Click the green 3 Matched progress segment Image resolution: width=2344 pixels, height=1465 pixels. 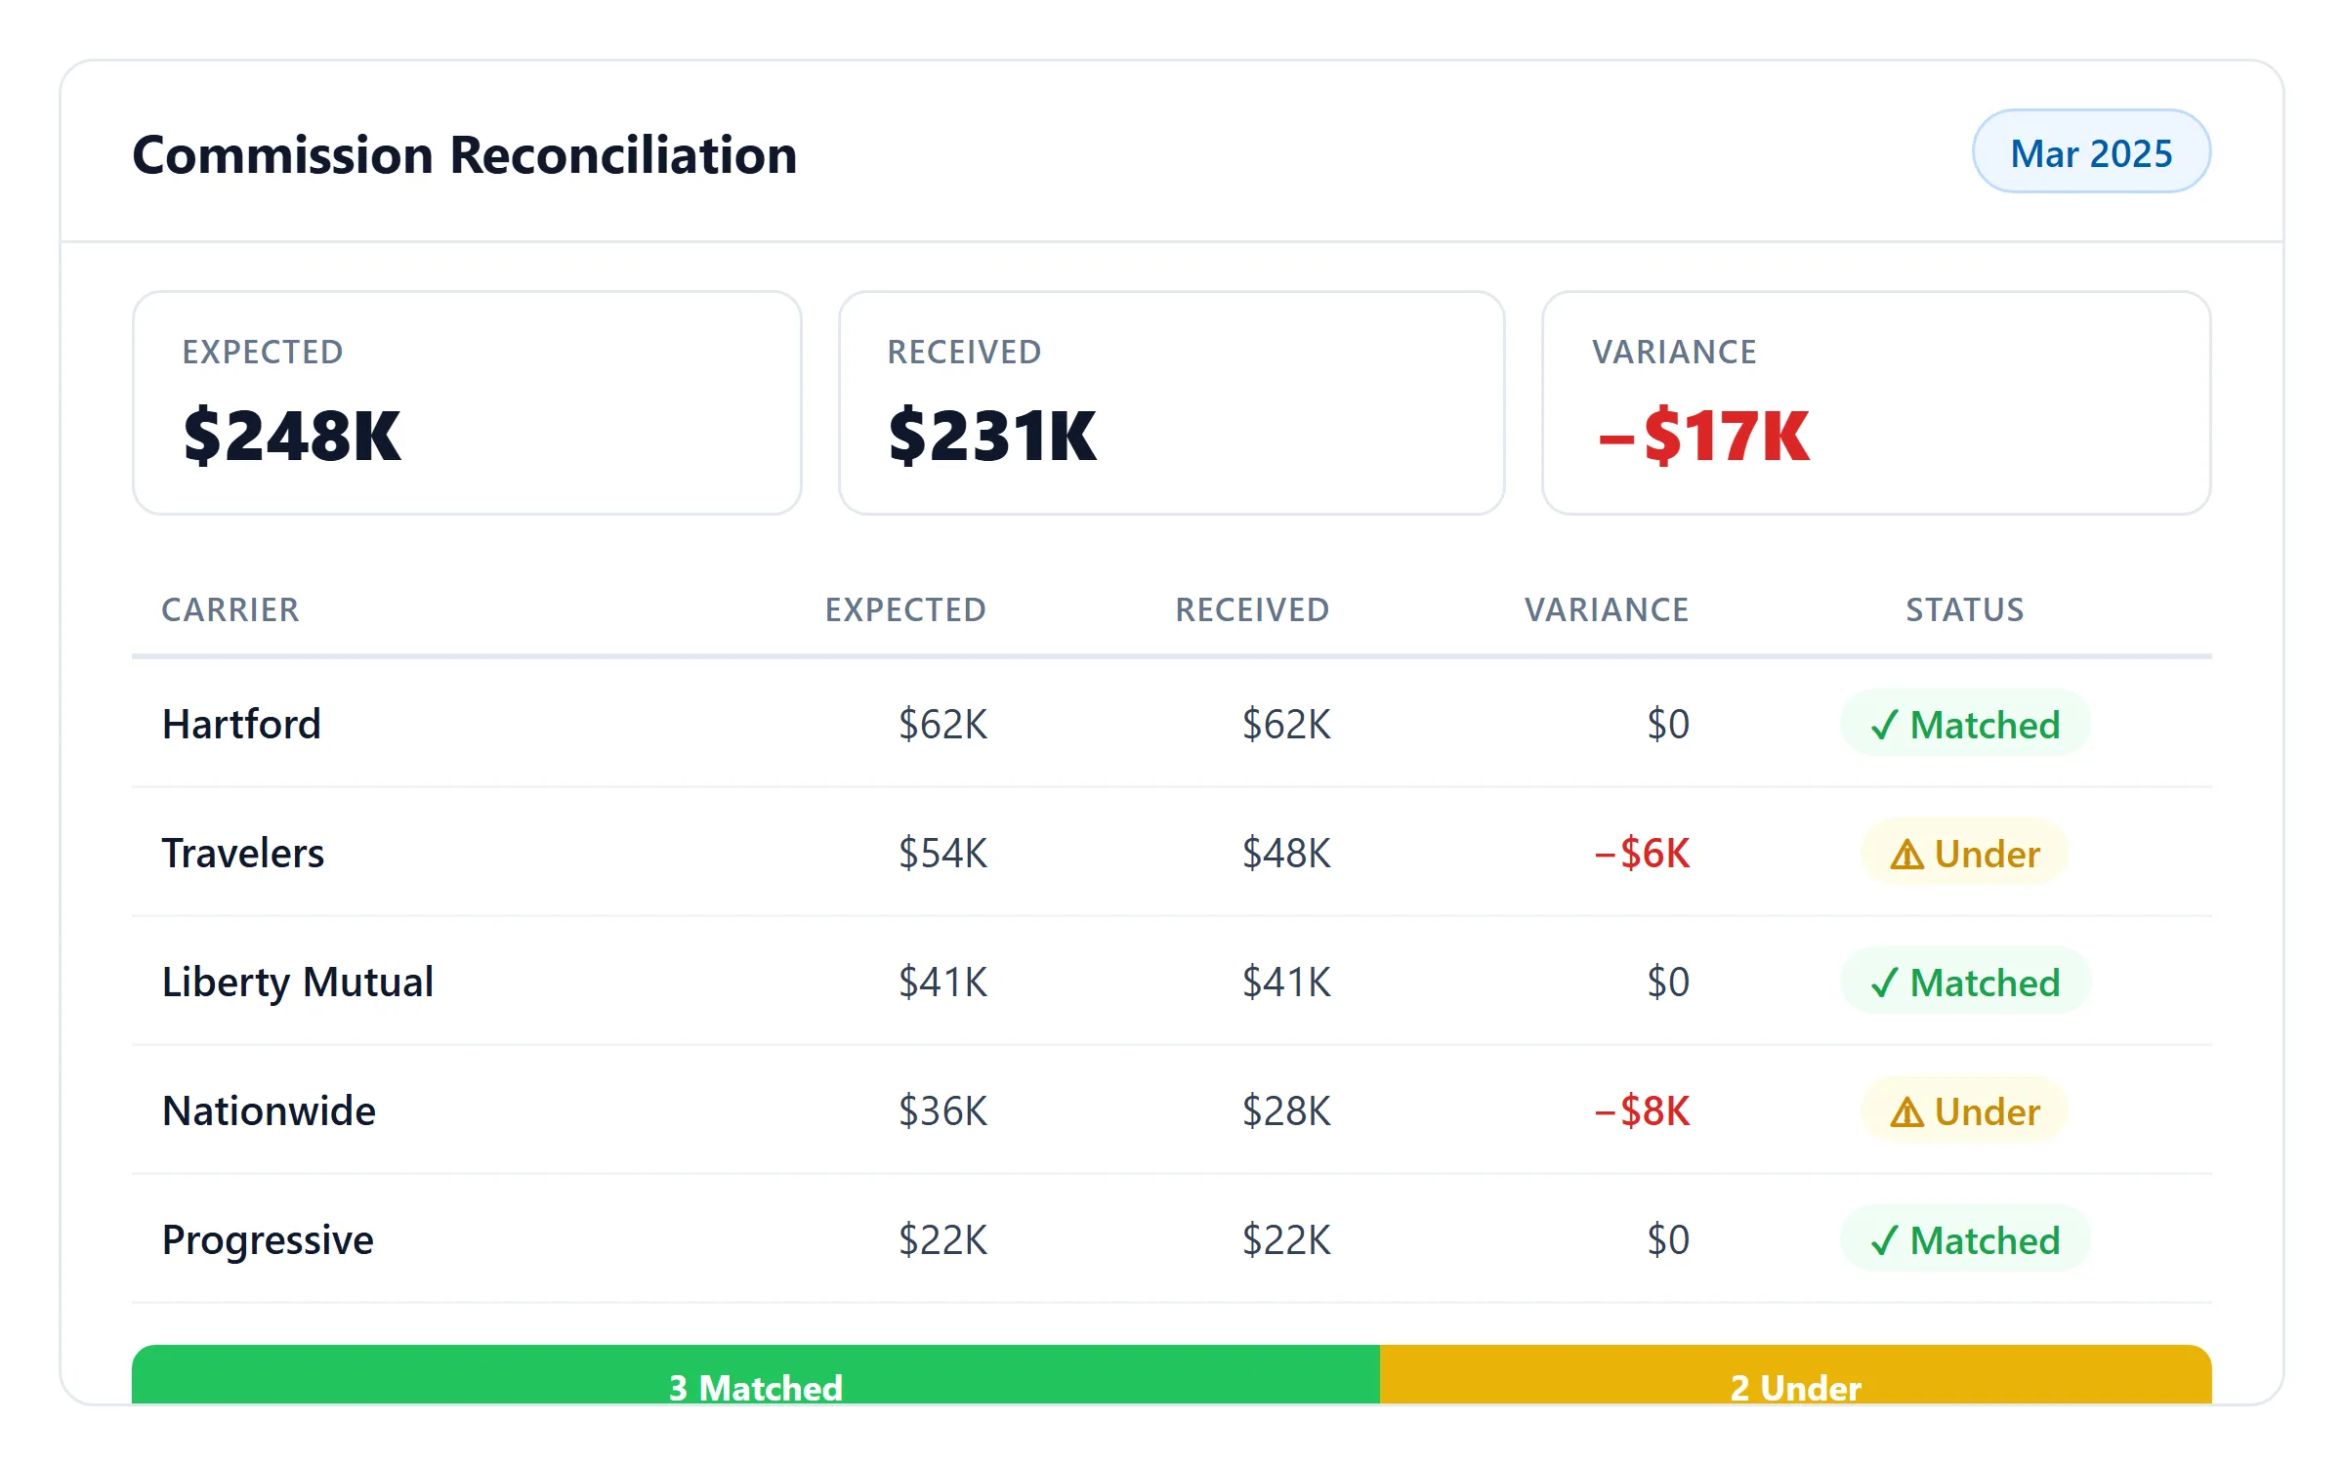(x=754, y=1387)
